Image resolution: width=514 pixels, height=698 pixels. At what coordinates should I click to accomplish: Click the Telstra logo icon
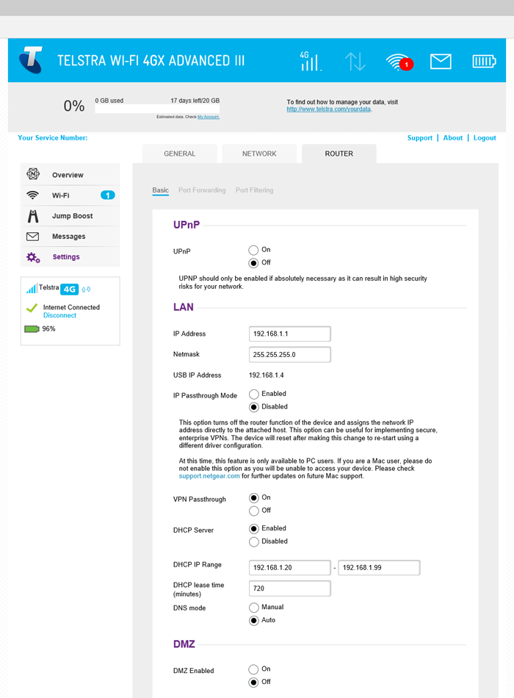point(32,60)
